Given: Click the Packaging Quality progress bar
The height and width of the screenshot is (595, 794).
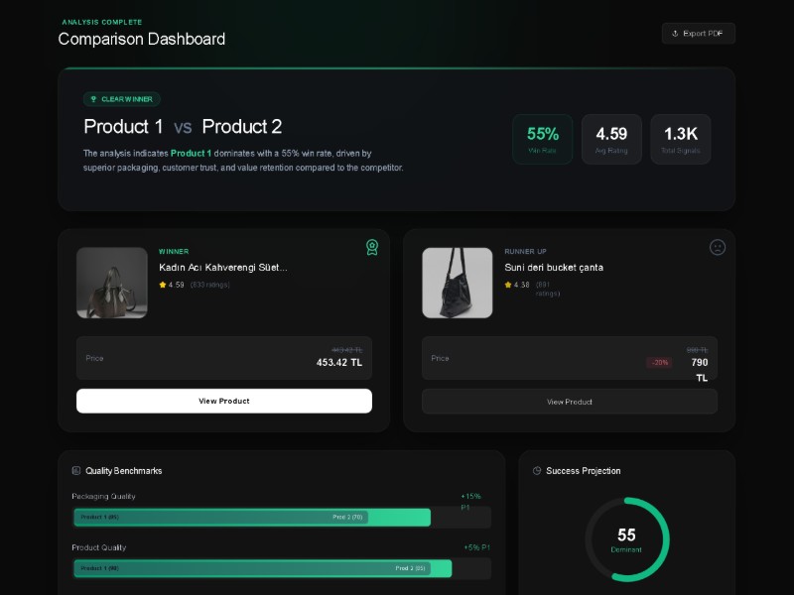Looking at the screenshot, I should [282, 517].
